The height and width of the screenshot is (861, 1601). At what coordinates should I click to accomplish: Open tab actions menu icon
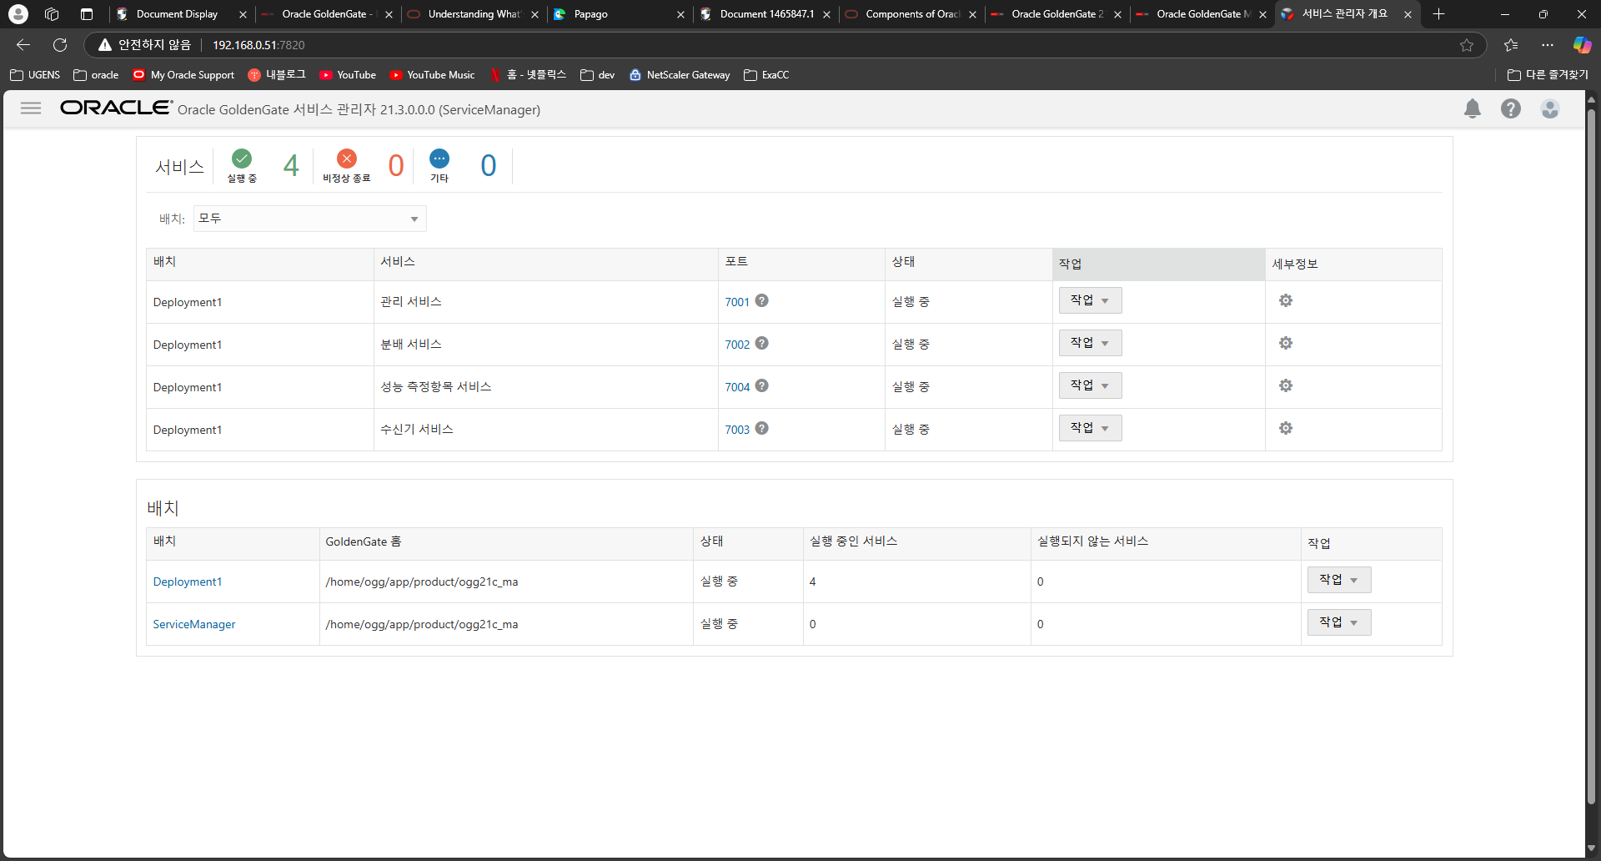pyautogui.click(x=86, y=14)
